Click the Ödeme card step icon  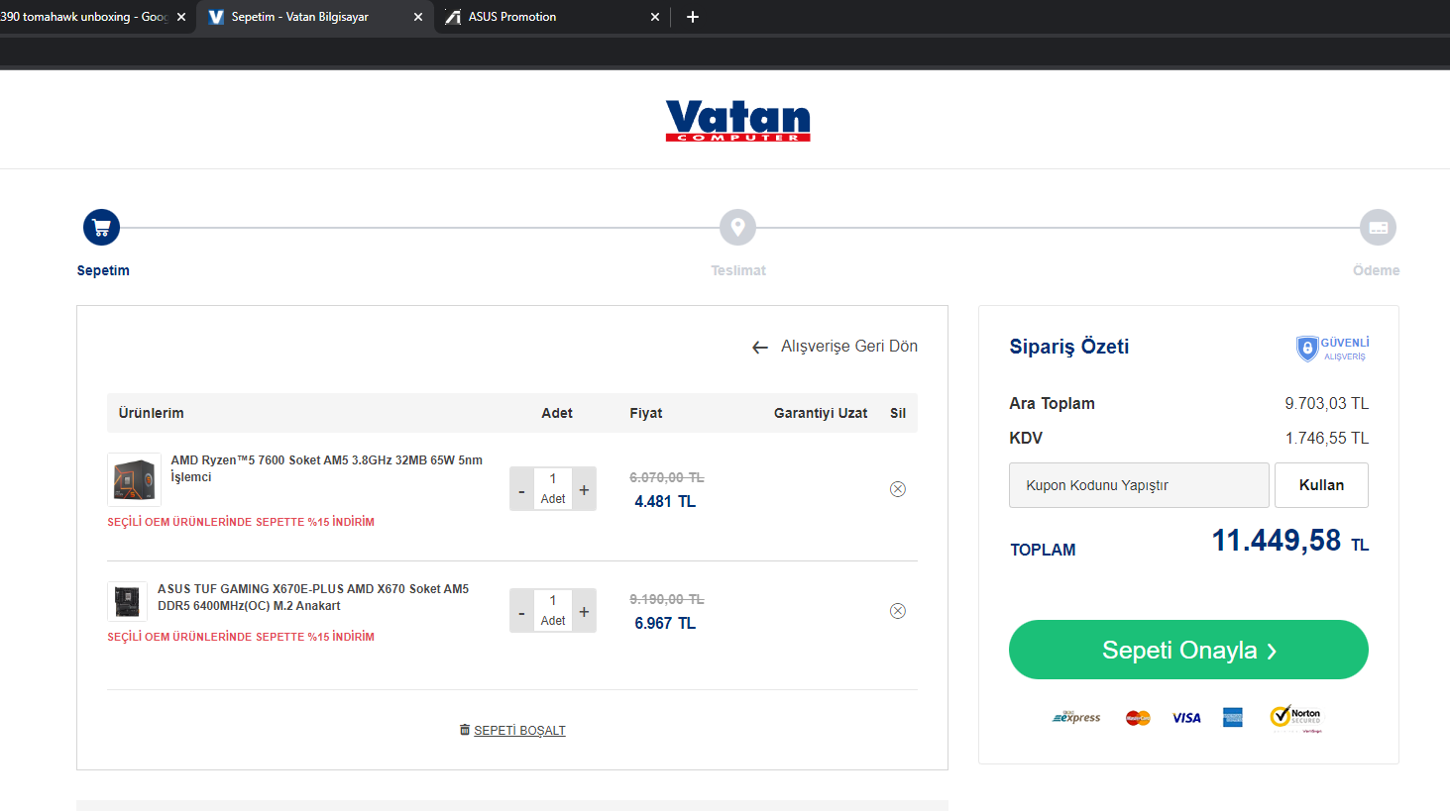[x=1378, y=228]
